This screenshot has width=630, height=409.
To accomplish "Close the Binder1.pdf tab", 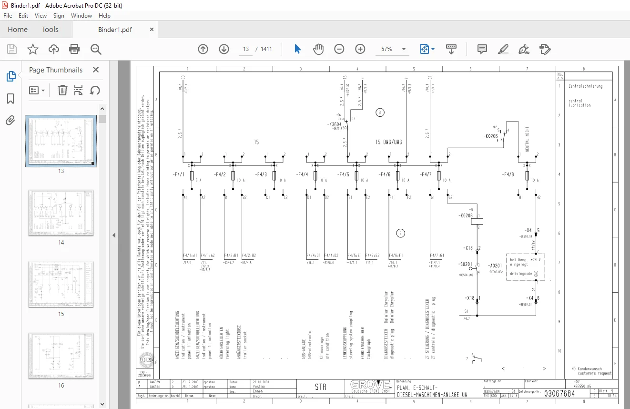I will tap(152, 30).
